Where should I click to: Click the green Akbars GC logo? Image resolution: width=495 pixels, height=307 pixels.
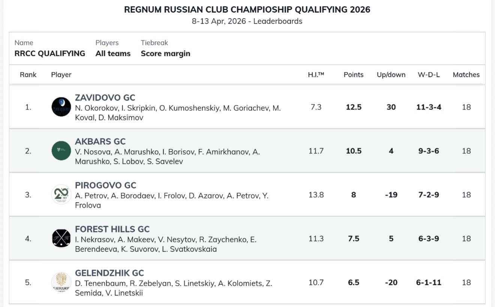point(61,151)
